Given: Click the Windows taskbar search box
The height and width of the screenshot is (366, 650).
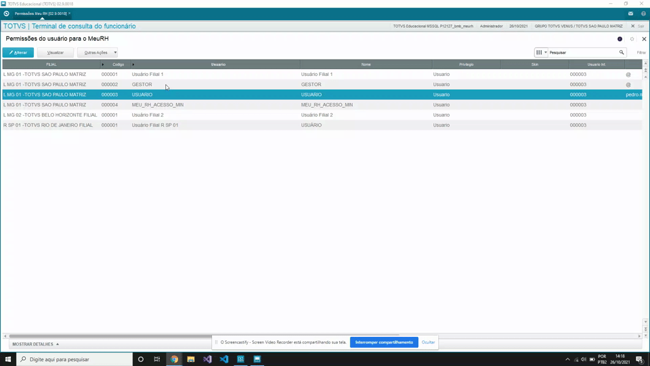Looking at the screenshot, I should [x=74, y=359].
